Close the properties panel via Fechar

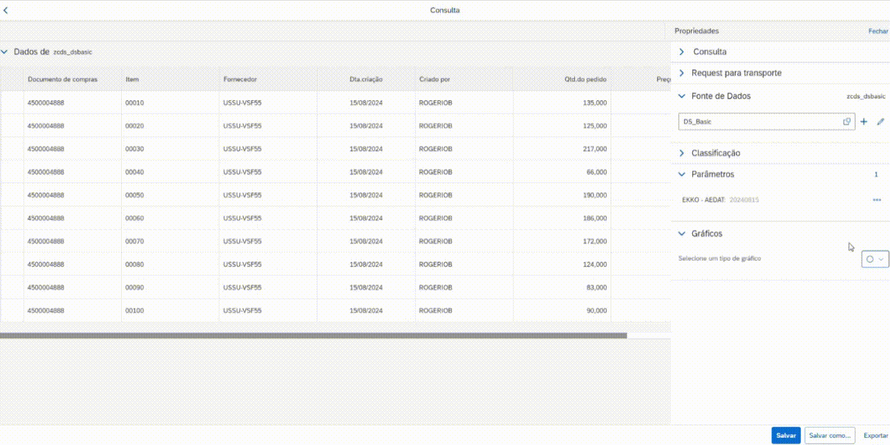point(878,31)
